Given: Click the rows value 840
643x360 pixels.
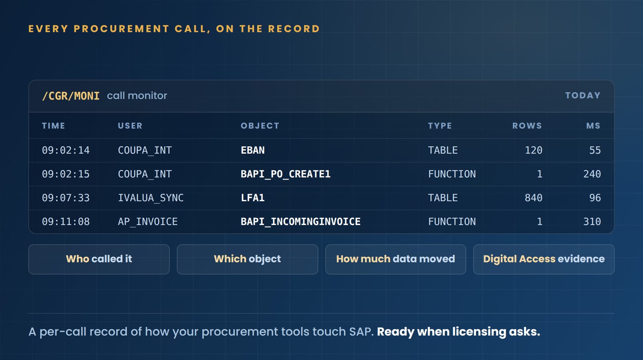Looking at the screenshot, I should pos(534,198).
